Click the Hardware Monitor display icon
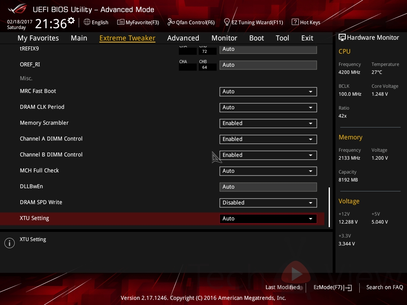This screenshot has height=305, width=407. point(342,37)
